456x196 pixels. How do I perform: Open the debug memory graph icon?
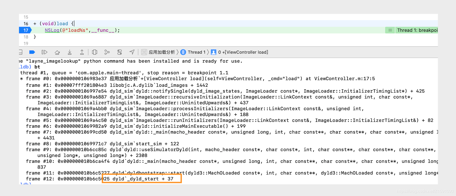pos(107,52)
